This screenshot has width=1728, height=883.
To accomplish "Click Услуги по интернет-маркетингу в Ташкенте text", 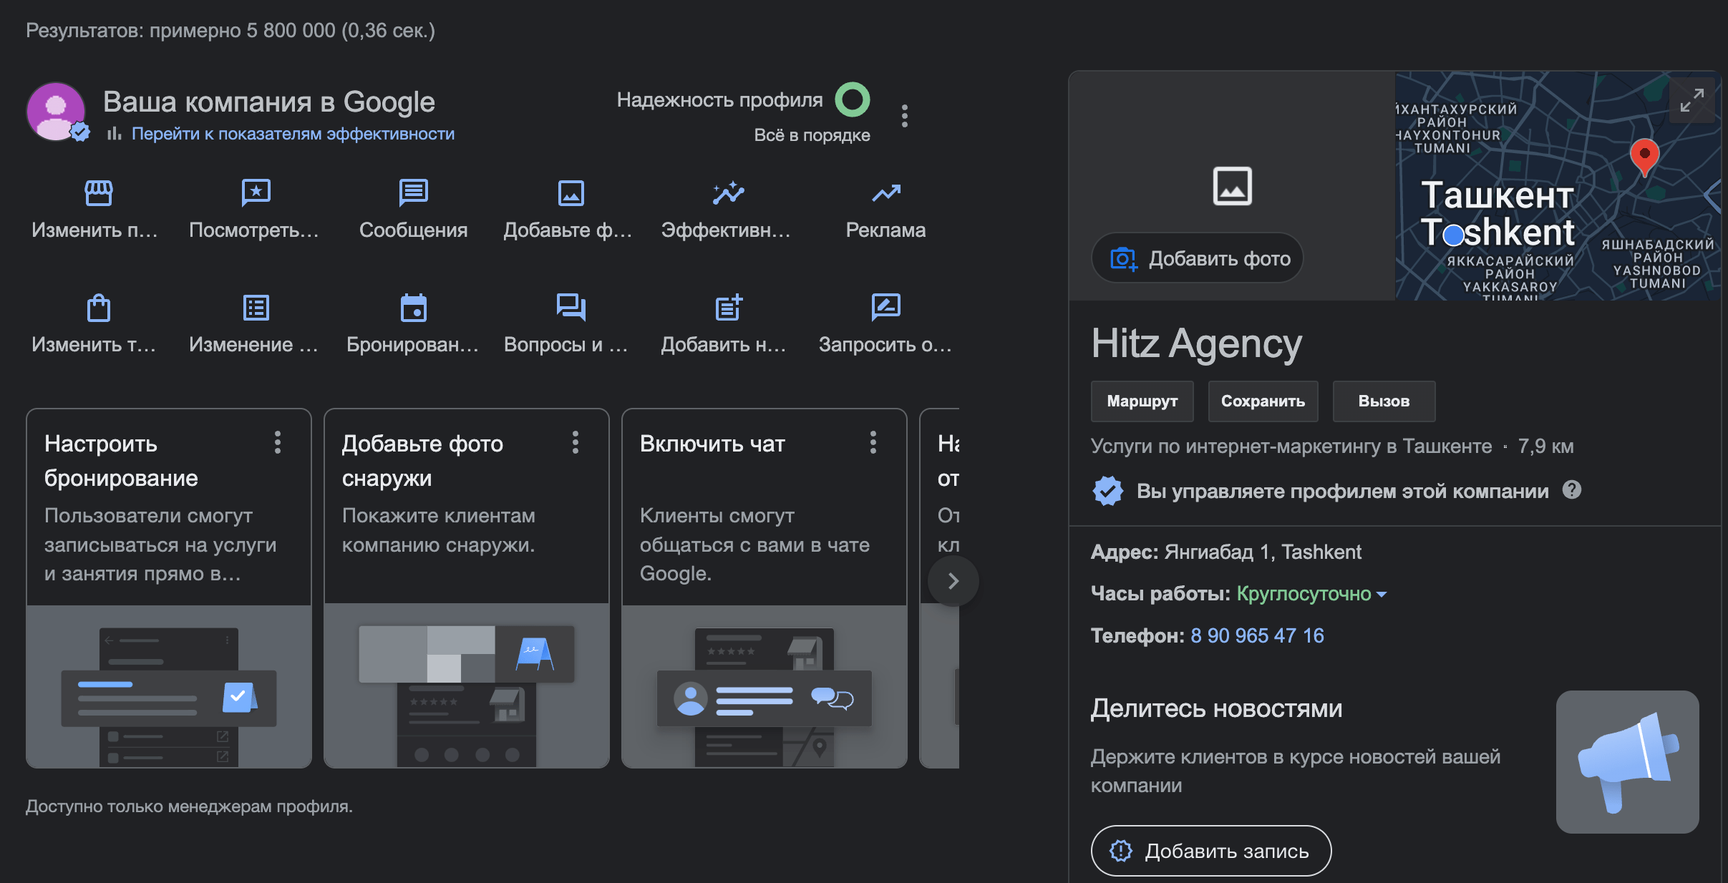I will (x=1291, y=447).
